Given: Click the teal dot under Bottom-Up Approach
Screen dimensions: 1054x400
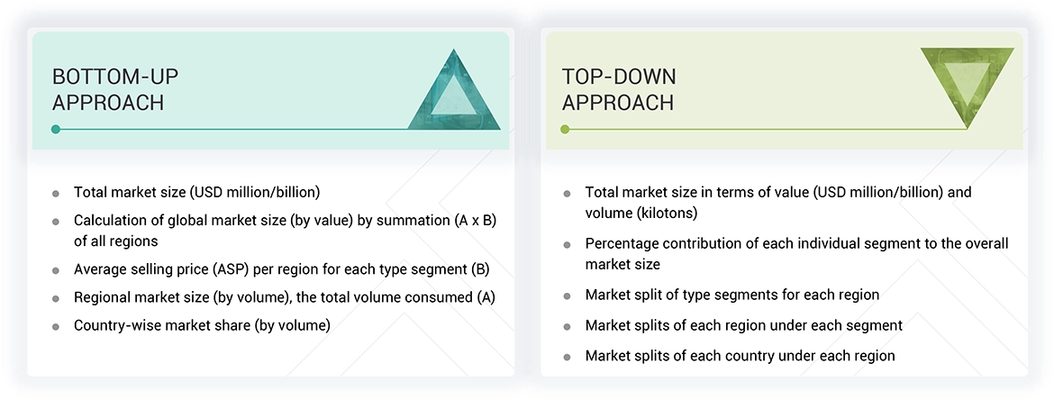Looking at the screenshot, I should [x=56, y=130].
